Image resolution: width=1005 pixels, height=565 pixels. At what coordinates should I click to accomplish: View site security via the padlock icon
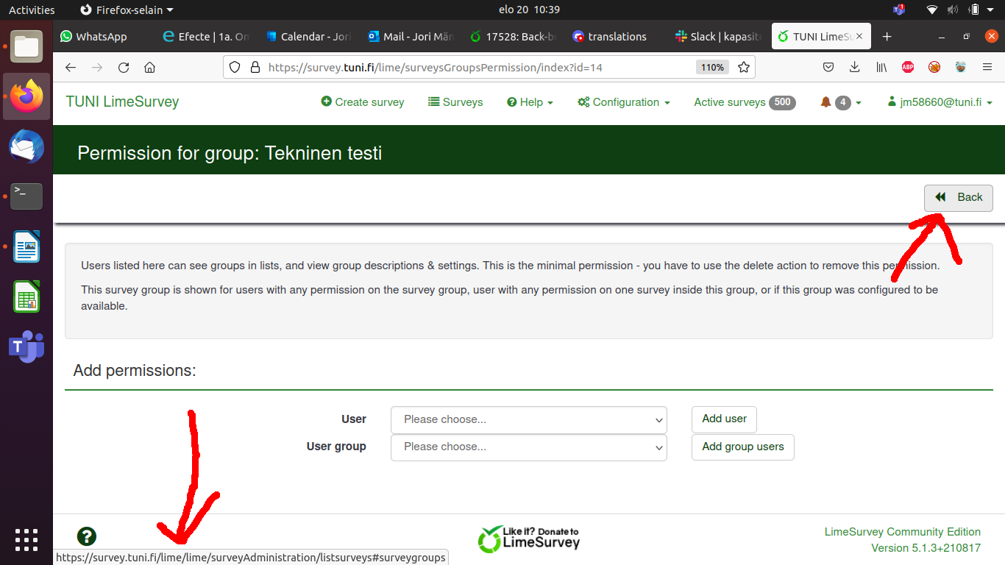[255, 67]
